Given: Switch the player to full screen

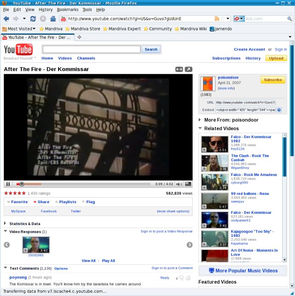Looking at the screenshot, I should point(189,184).
